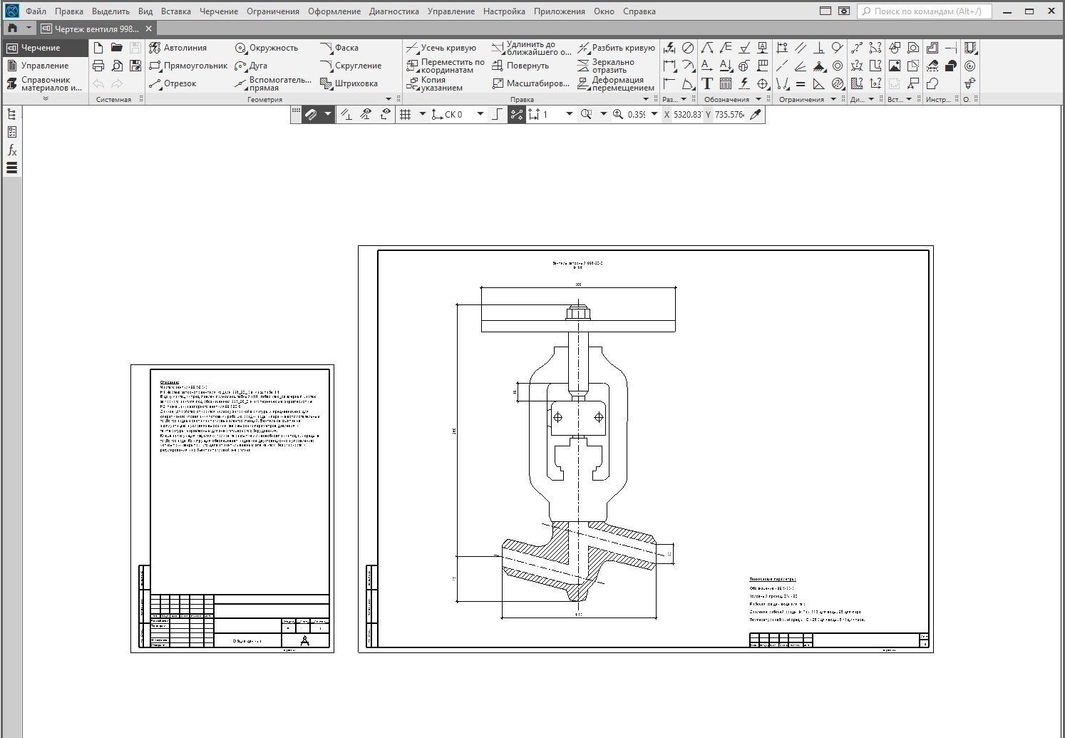Viewport: 1065px width, 738px height.
Task: Open the print icon in Системная panel
Action: [98, 66]
